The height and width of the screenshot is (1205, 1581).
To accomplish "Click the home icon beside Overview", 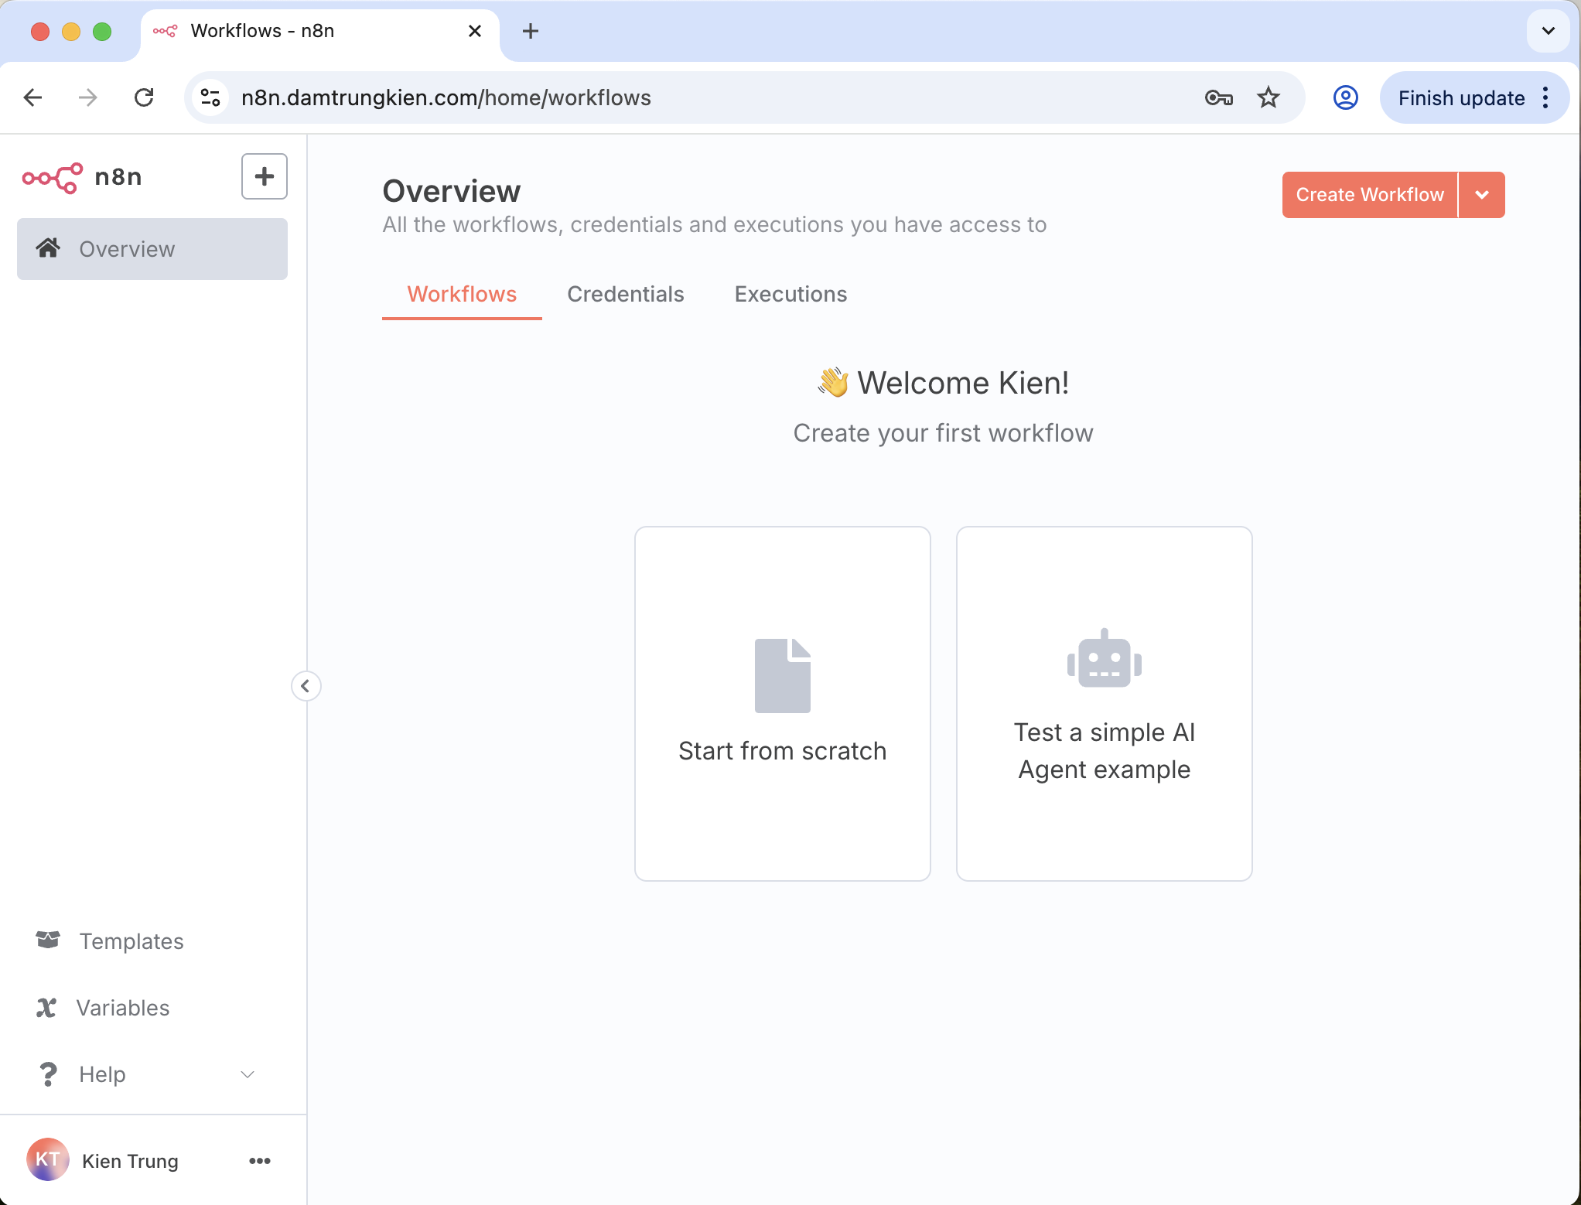I will tap(48, 247).
